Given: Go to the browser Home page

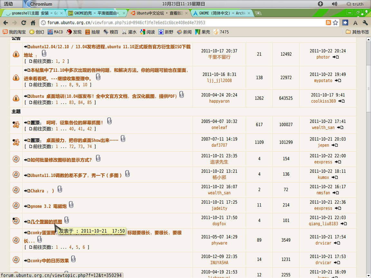Looking at the screenshot, I should [33, 23].
